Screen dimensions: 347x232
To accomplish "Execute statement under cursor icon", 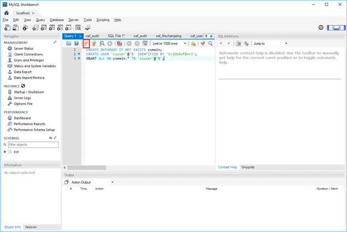I will 94,43.
